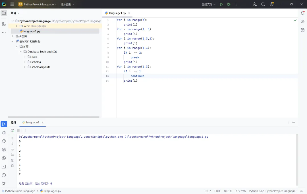Viewport: 307px width, 194px height.
Task: Open the 当前文件 run configuration dropdown
Action: point(209,4)
